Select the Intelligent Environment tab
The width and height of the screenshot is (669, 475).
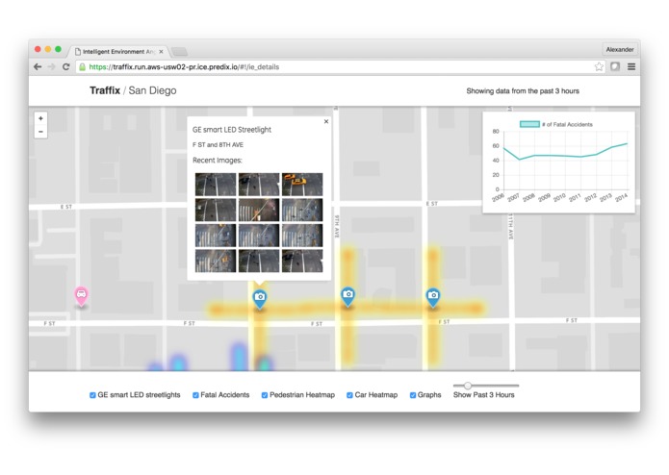[x=117, y=52]
